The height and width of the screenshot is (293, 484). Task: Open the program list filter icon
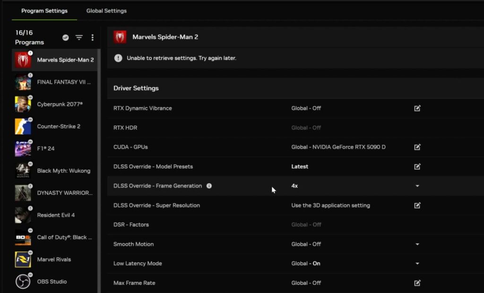pos(79,37)
